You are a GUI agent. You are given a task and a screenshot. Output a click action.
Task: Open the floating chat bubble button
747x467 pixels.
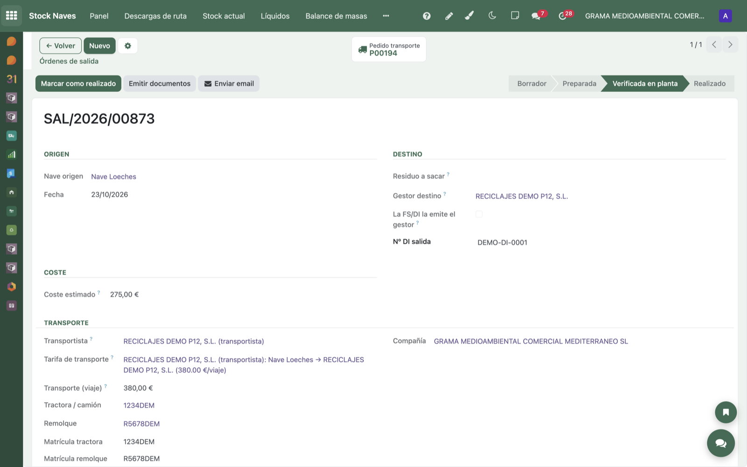[x=721, y=443]
